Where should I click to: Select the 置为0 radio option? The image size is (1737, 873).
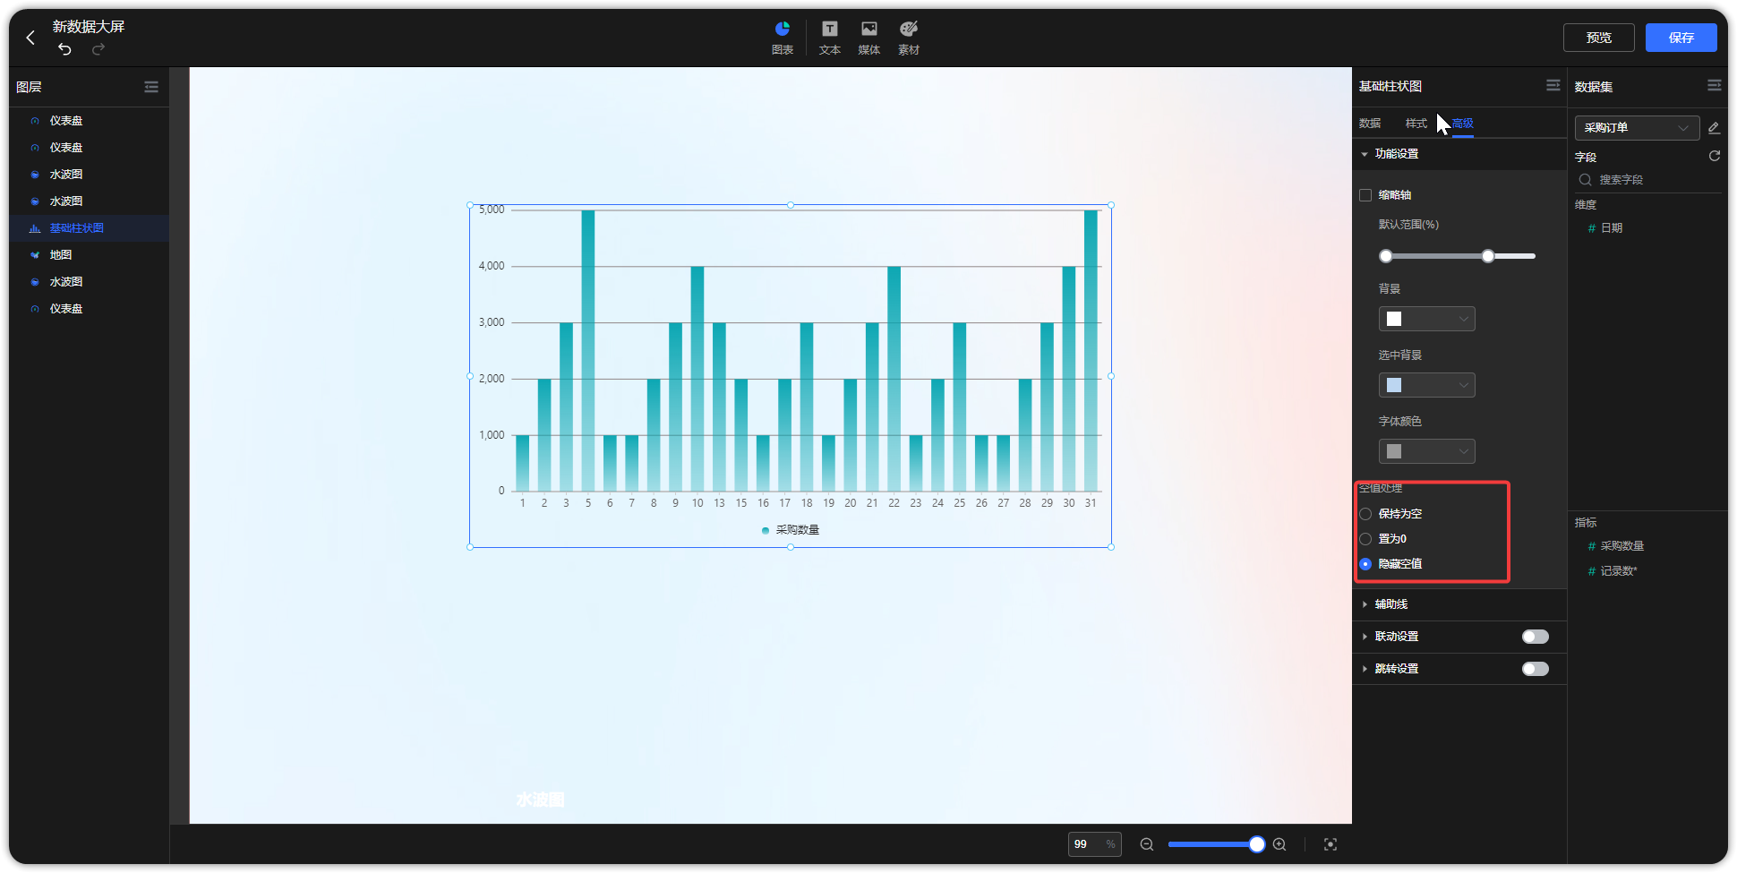point(1365,539)
